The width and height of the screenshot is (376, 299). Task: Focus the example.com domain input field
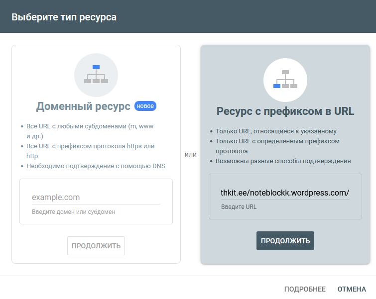pyautogui.click(x=96, y=197)
